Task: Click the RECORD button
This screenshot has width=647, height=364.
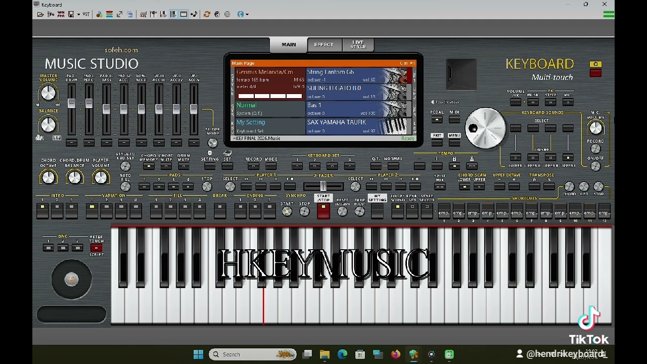Action: tap(254, 166)
